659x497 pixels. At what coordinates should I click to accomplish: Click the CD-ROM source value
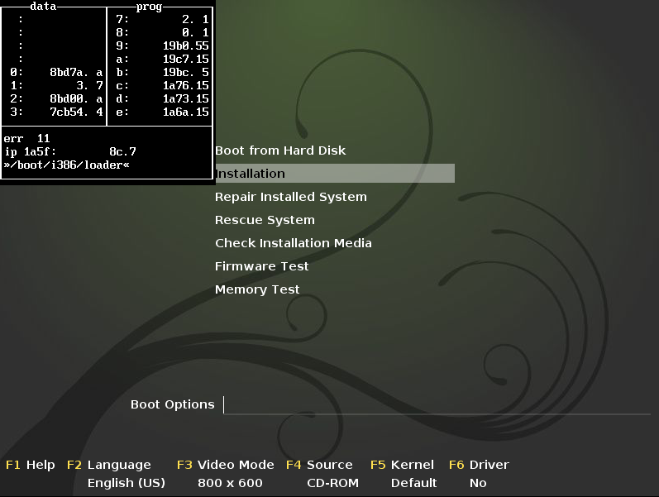click(331, 483)
